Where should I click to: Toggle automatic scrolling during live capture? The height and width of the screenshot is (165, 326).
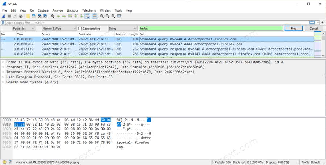click(87, 16)
